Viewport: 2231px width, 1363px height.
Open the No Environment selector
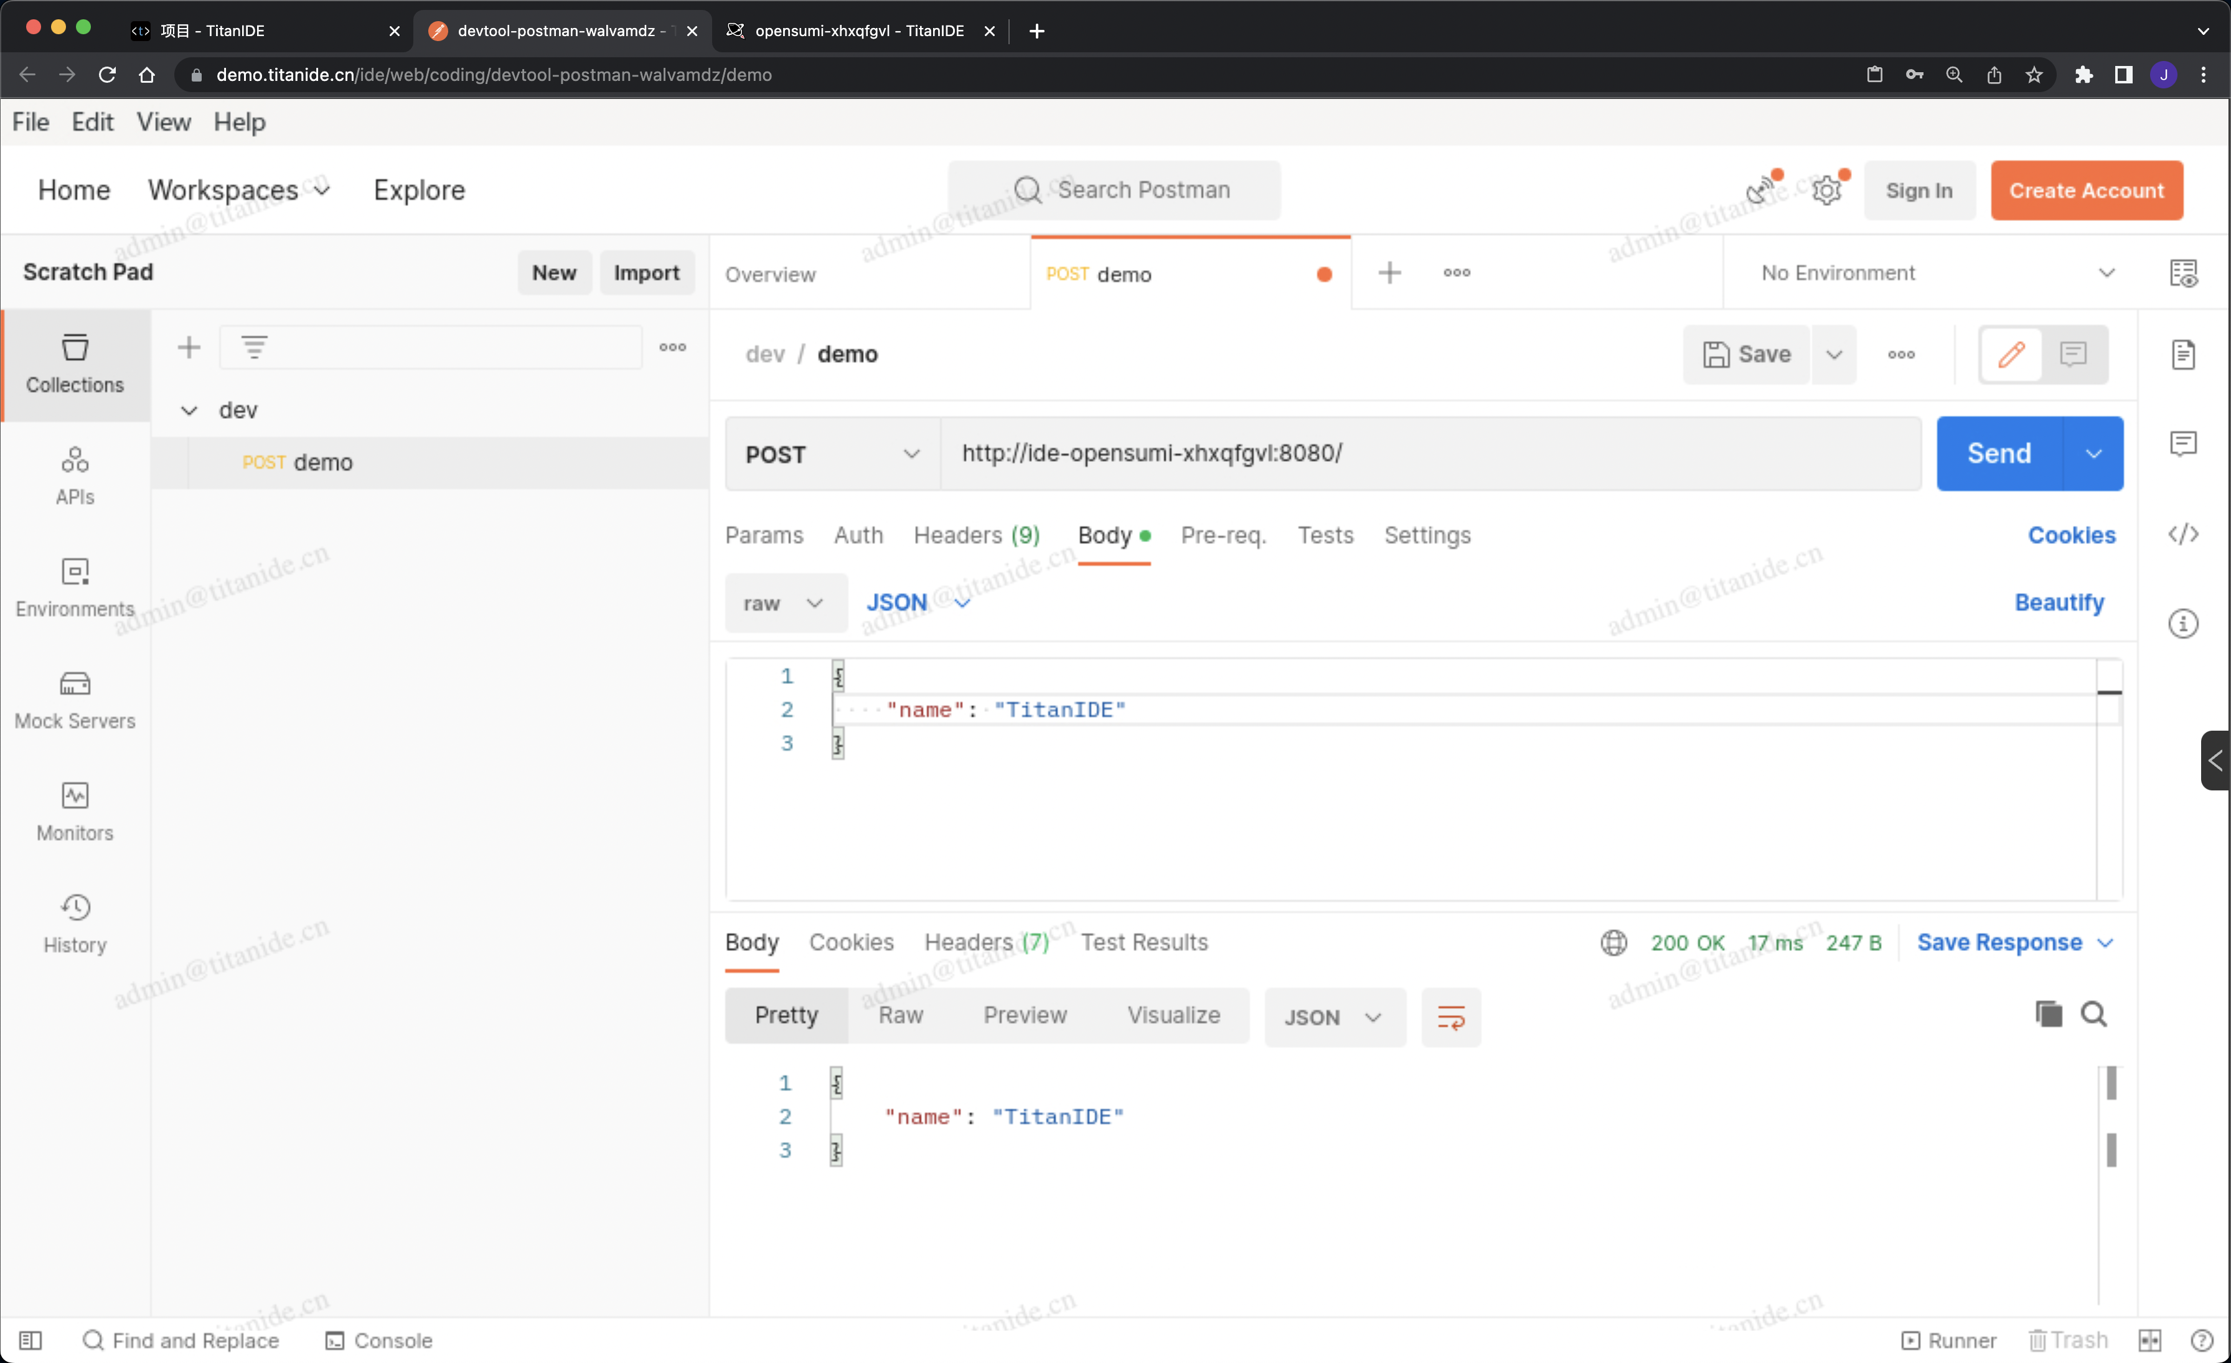tap(1938, 273)
